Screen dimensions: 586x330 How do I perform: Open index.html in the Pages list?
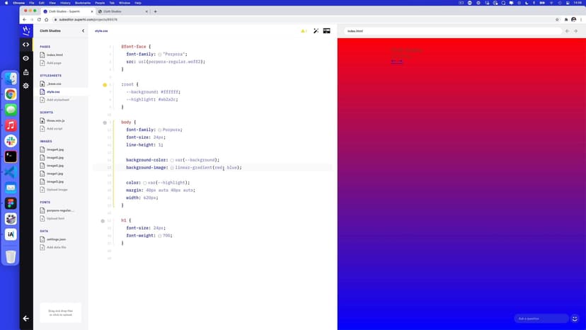54,55
